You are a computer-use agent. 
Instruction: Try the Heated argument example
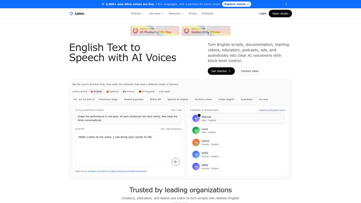click(134, 100)
